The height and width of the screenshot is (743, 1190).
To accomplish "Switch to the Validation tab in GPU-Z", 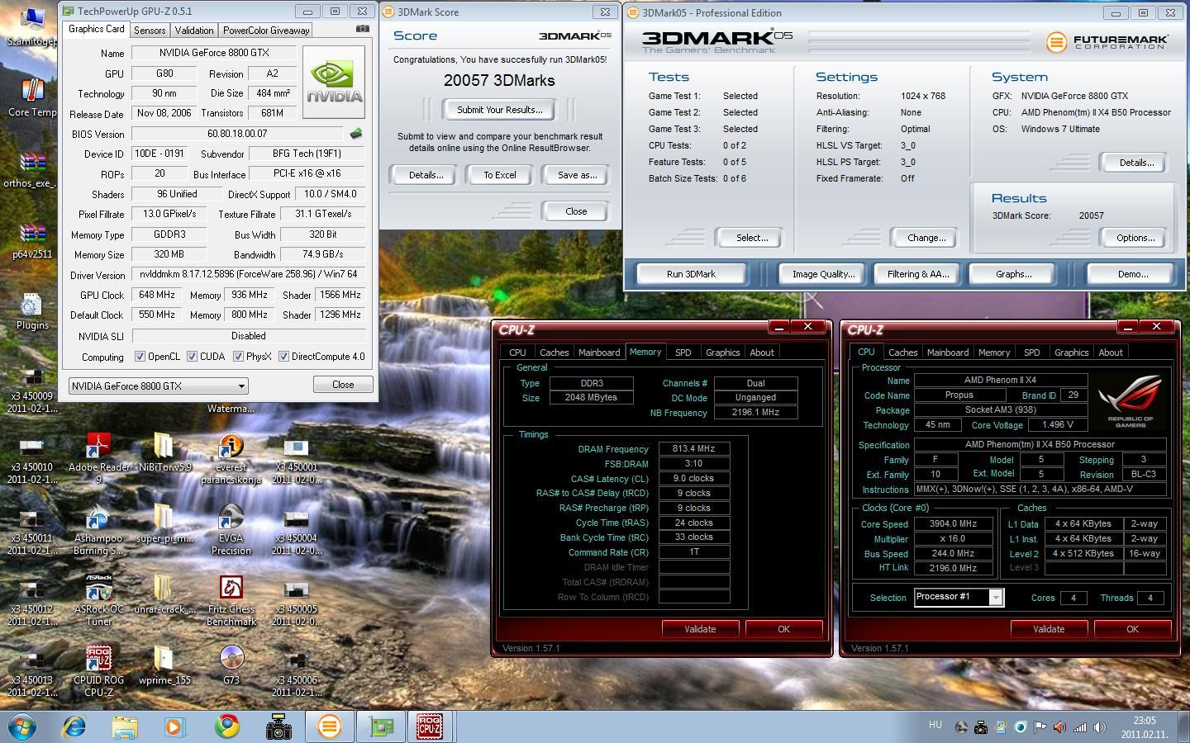I will point(194,30).
